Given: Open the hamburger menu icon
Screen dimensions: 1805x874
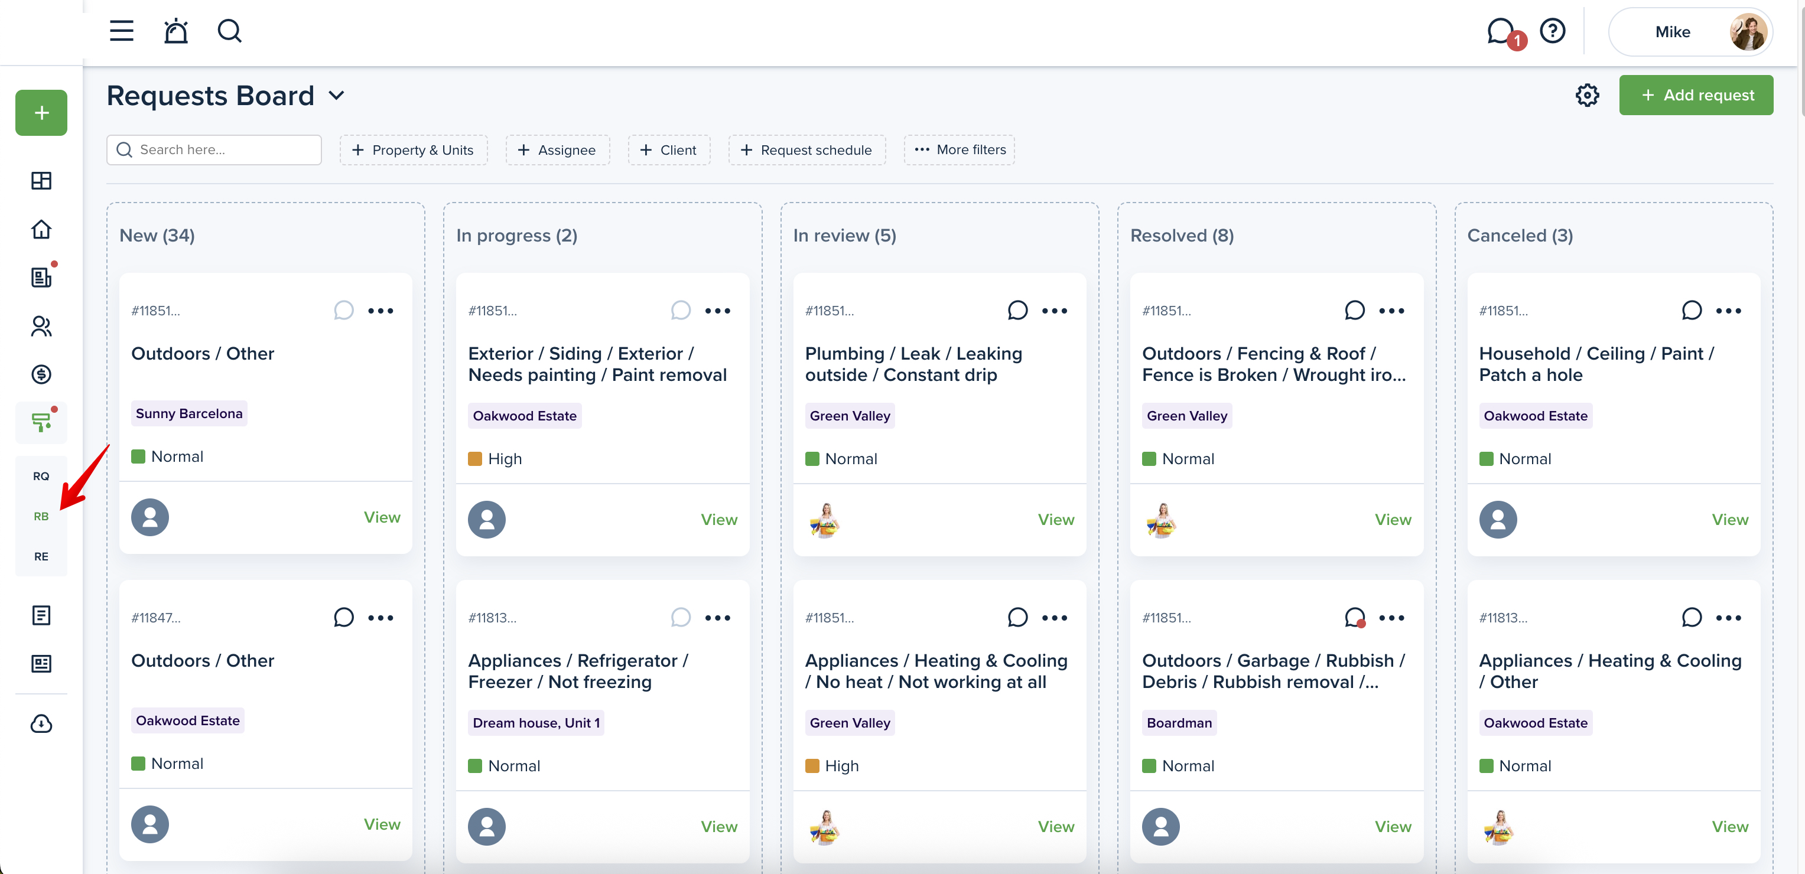Looking at the screenshot, I should pos(121,31).
